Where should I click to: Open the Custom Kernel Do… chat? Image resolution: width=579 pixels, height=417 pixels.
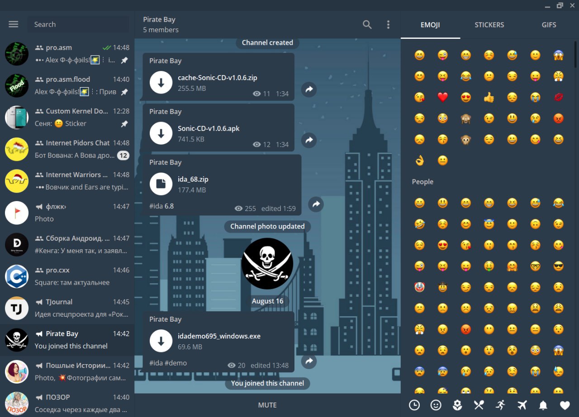tap(67, 117)
